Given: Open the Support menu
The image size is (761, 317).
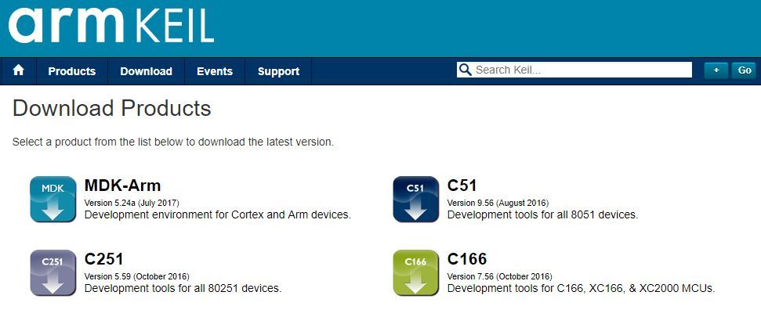Looking at the screenshot, I should click(x=278, y=71).
